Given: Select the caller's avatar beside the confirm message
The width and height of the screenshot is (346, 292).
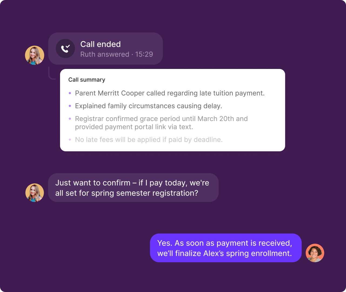Looking at the screenshot, I should 35,193.
